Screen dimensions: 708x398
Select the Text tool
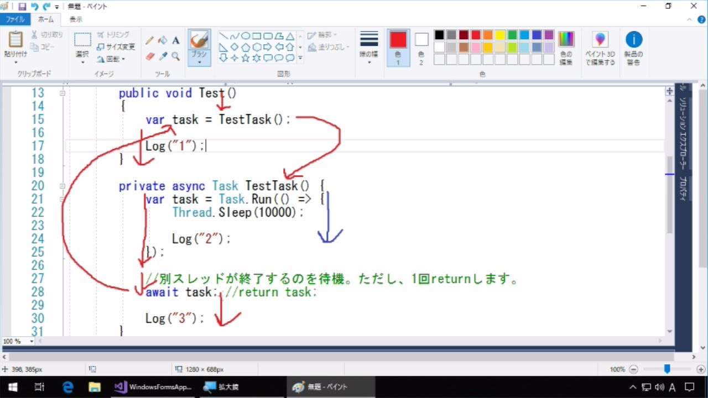coord(176,40)
